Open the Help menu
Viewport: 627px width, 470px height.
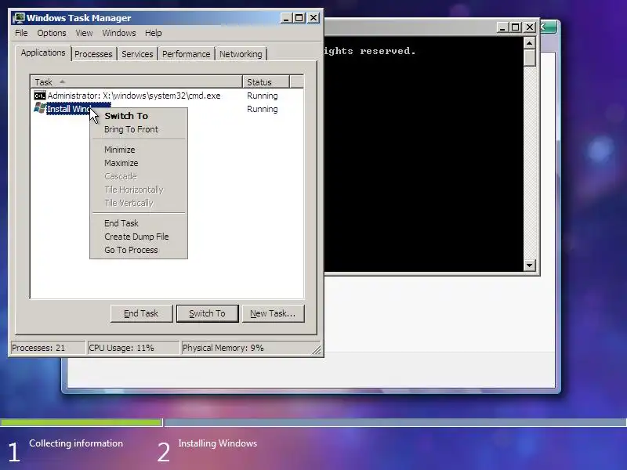(x=153, y=33)
